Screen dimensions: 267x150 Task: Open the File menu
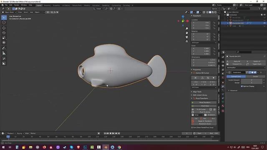point(6,5)
